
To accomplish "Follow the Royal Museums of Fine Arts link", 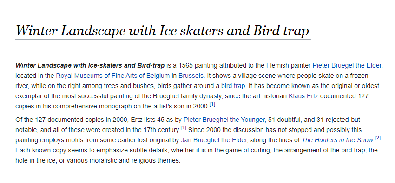I will [112, 76].
